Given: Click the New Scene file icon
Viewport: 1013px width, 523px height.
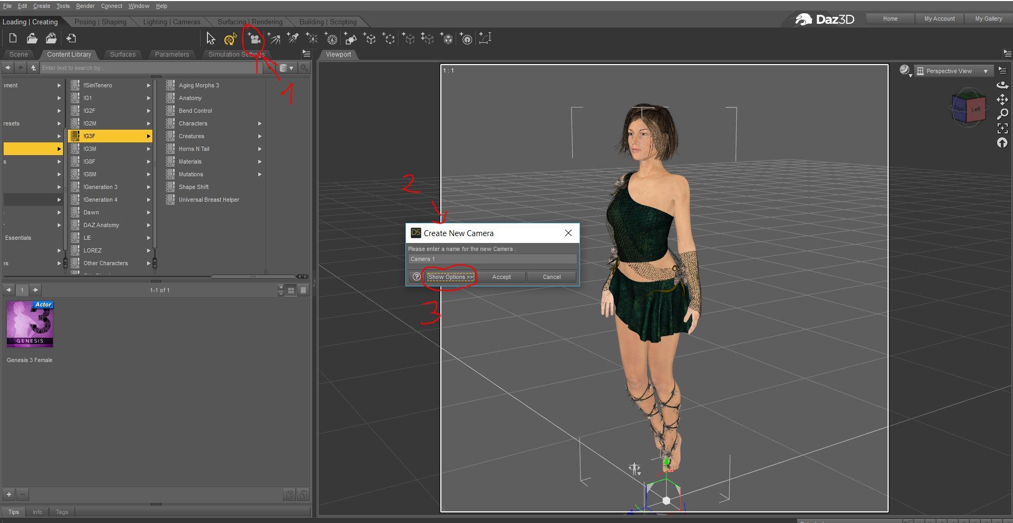Looking at the screenshot, I should 13,38.
